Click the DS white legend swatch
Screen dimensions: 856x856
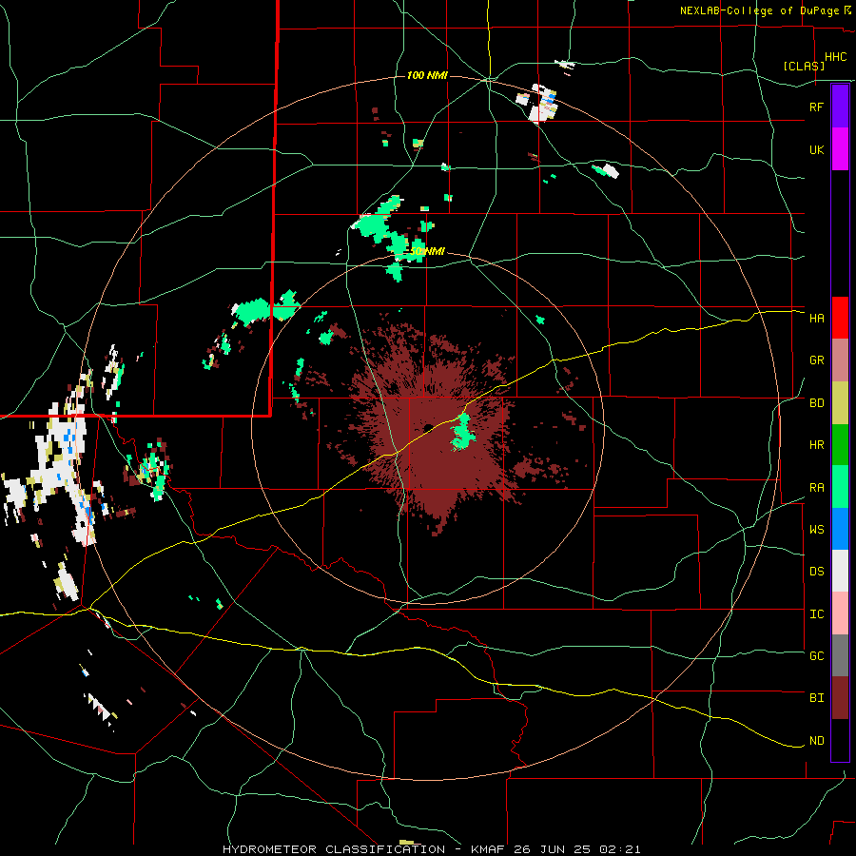840,571
